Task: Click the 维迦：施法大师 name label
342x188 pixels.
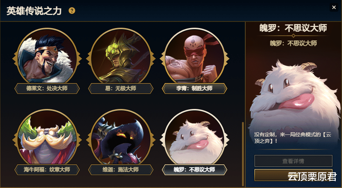Action: 120,170
